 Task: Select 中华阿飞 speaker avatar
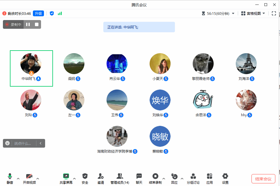[x=31, y=64]
